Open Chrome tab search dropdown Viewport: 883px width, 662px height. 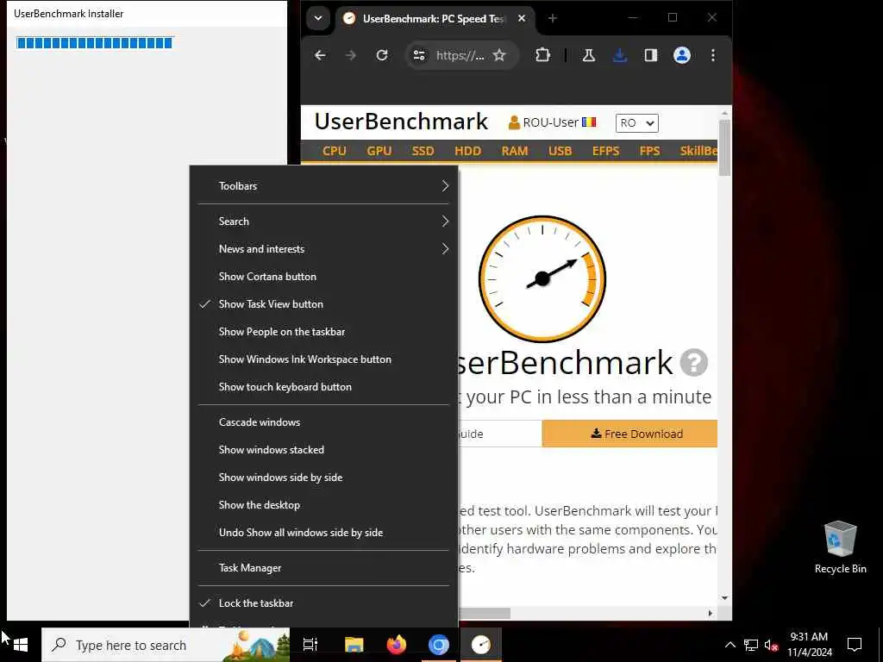point(317,18)
